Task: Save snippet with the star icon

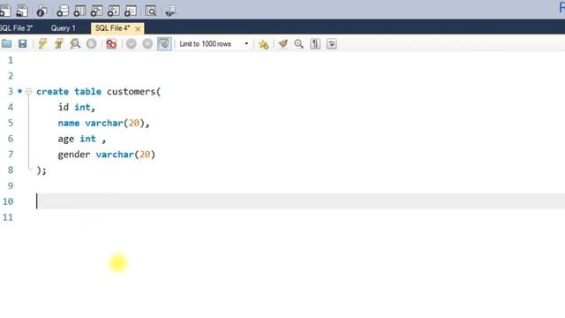Action: click(x=263, y=44)
